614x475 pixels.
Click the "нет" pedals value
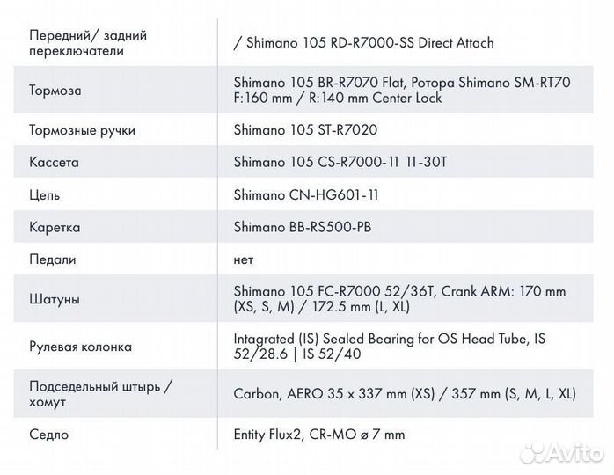(244, 259)
